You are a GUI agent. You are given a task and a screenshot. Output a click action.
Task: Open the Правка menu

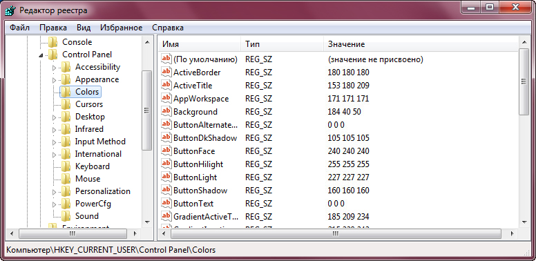(53, 28)
